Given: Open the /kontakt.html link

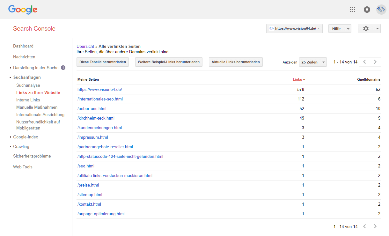Looking at the screenshot, I should [x=89, y=204].
